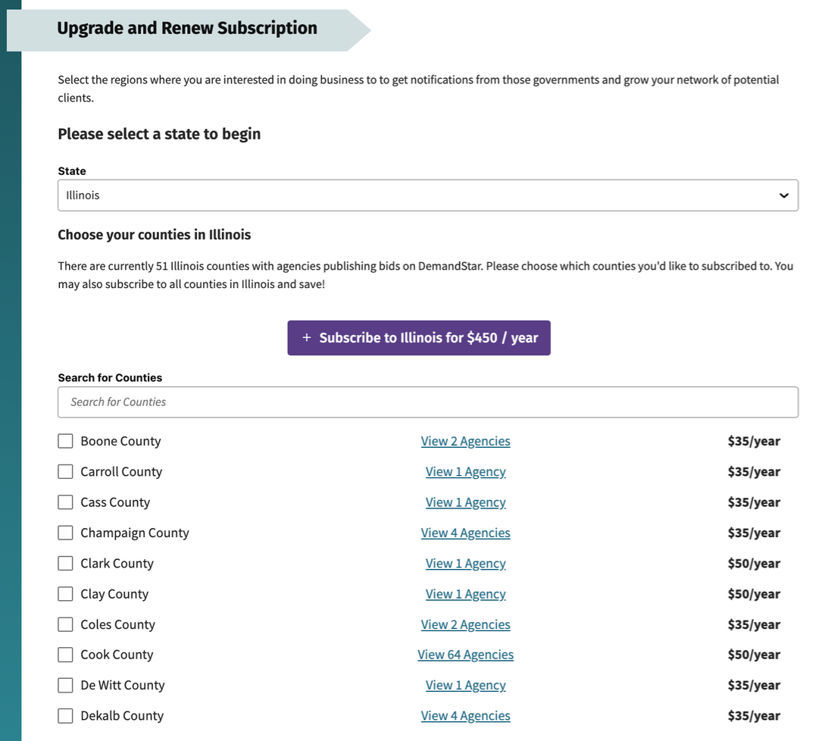Select the Clark County checkbox
Image resolution: width=819 pixels, height=741 pixels.
pyautogui.click(x=65, y=563)
